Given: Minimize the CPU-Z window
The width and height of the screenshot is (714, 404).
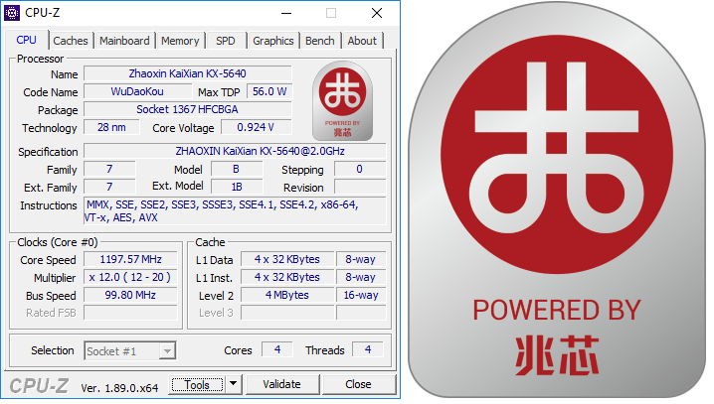Looking at the screenshot, I should [x=286, y=13].
